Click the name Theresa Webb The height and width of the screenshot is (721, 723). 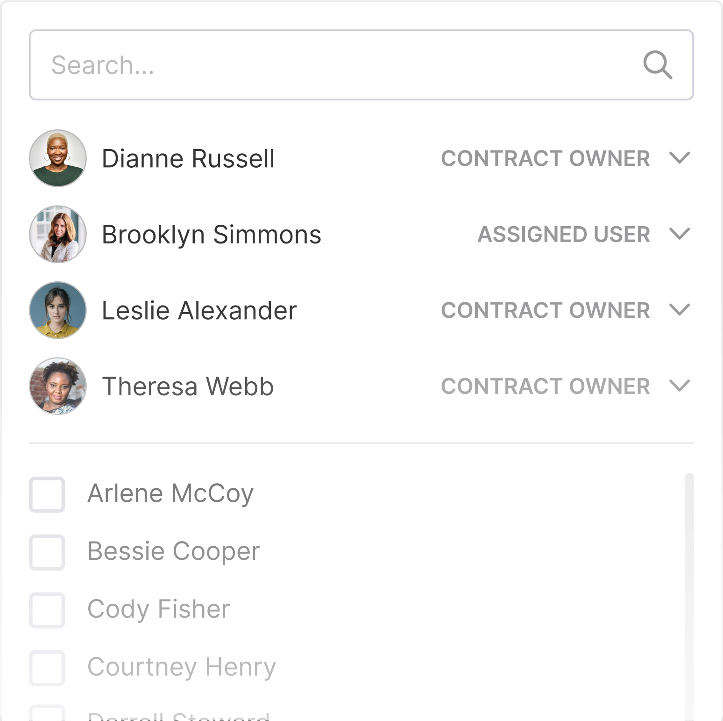(188, 387)
